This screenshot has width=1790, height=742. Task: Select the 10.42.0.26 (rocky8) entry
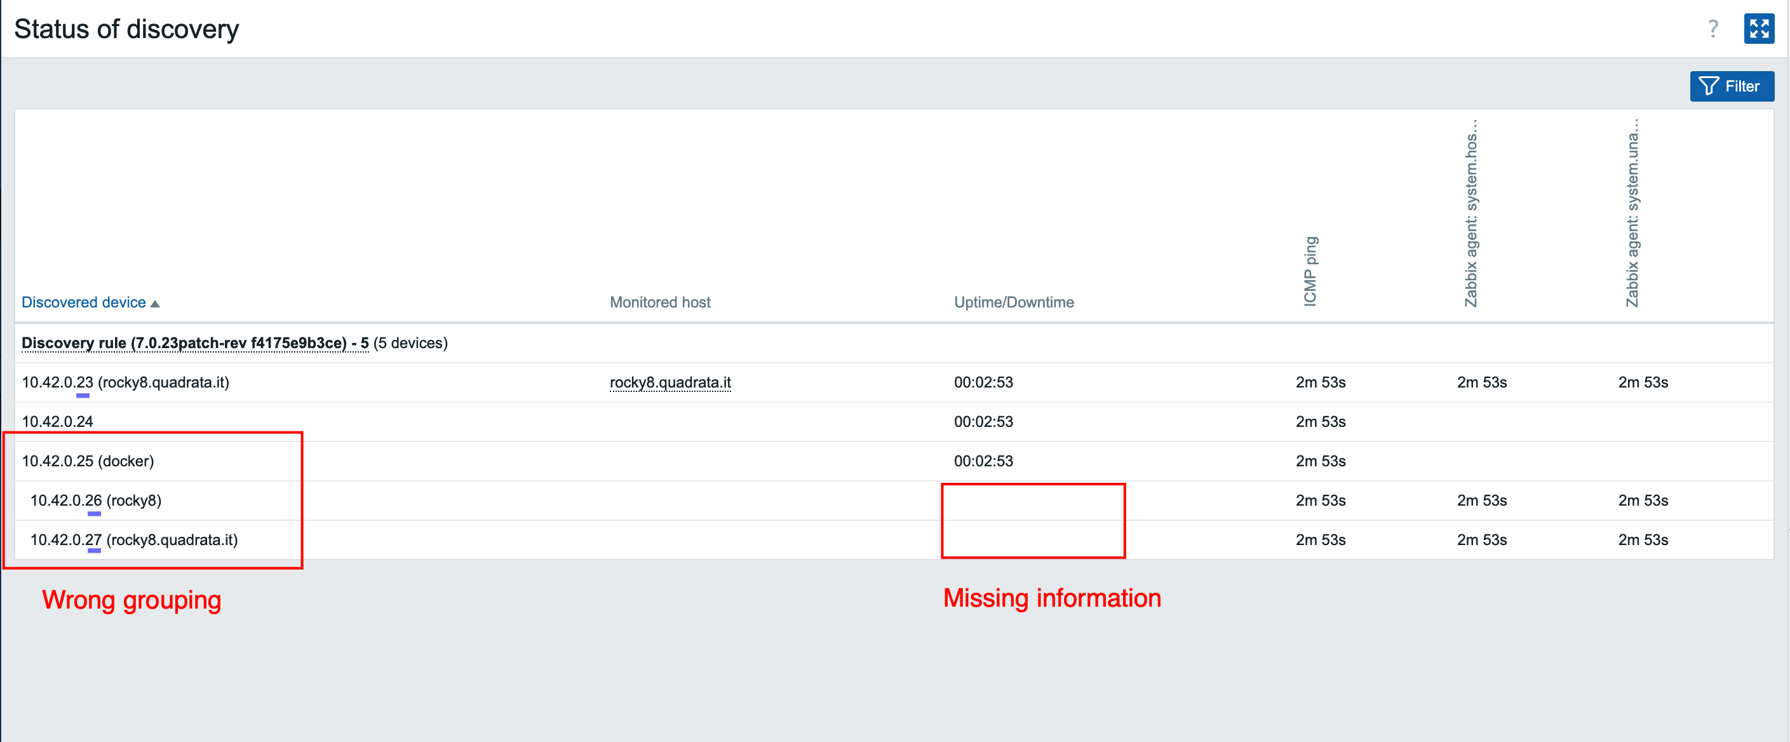pos(96,500)
